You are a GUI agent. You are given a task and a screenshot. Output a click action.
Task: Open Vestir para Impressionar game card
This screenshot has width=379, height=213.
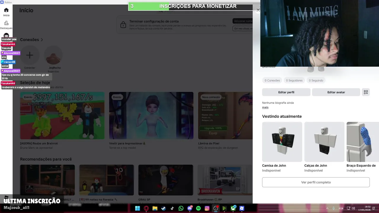click(151, 116)
